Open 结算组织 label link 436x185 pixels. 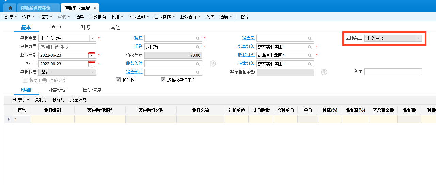pos(246,46)
